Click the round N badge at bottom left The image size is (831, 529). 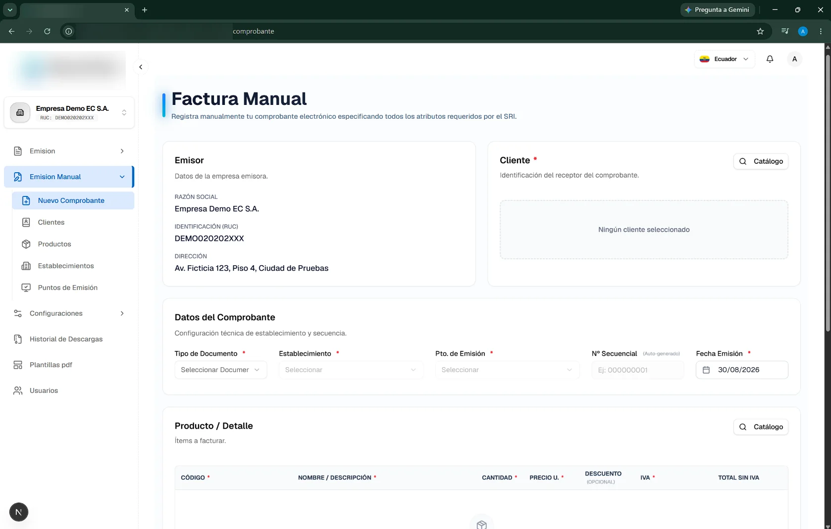19,512
